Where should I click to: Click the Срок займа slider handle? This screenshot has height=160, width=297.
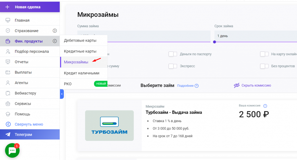pyautogui.click(x=214, y=42)
